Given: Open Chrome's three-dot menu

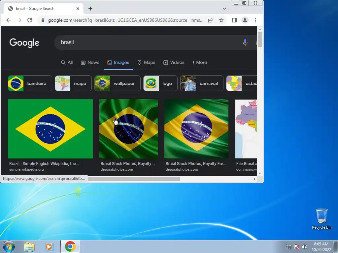Looking at the screenshot, I should click(x=256, y=20).
